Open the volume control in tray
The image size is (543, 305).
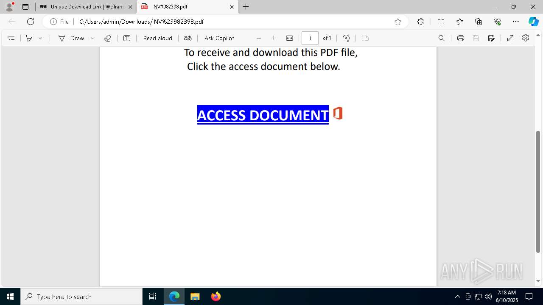pos(488,297)
